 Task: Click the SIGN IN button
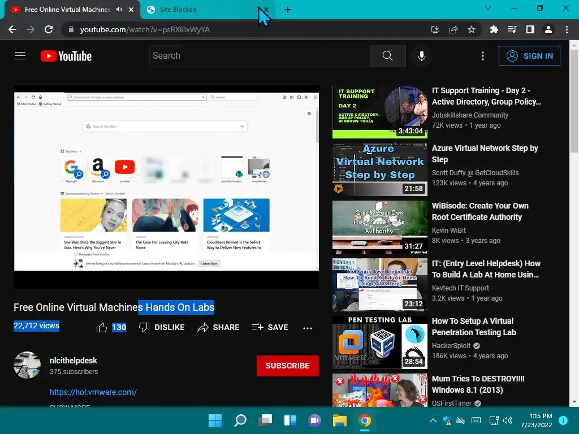click(529, 56)
